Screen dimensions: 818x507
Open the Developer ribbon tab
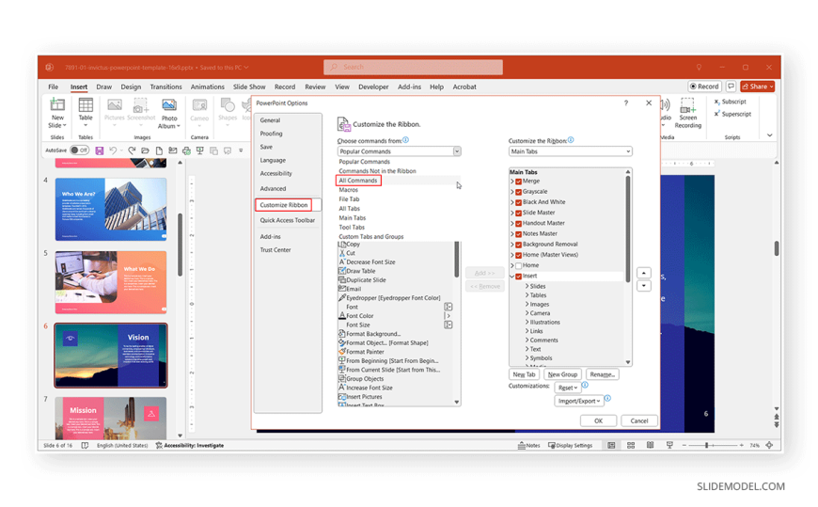point(373,87)
